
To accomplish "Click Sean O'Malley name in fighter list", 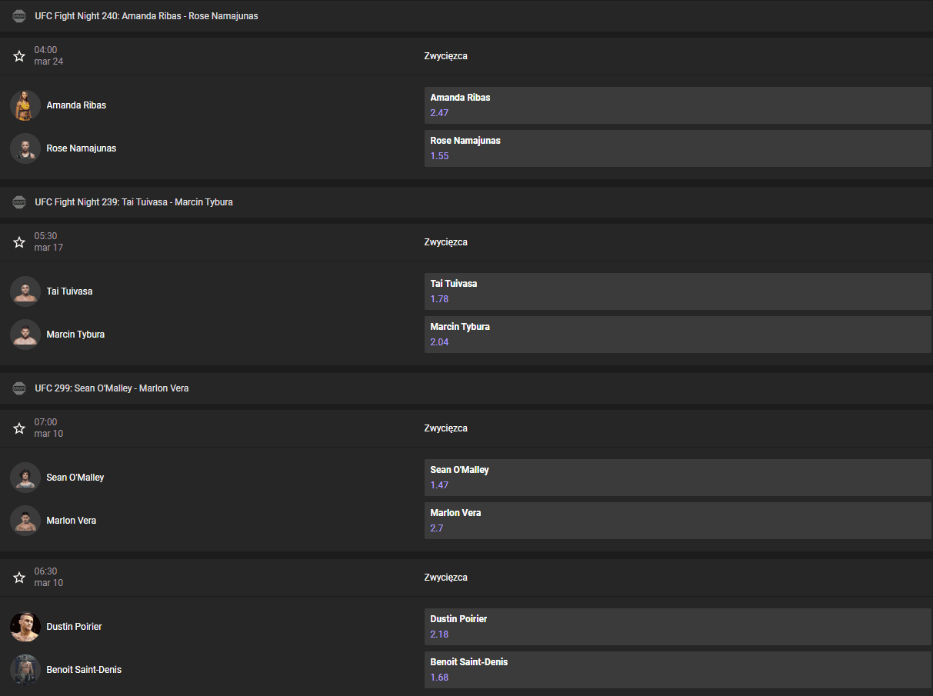I will (75, 478).
